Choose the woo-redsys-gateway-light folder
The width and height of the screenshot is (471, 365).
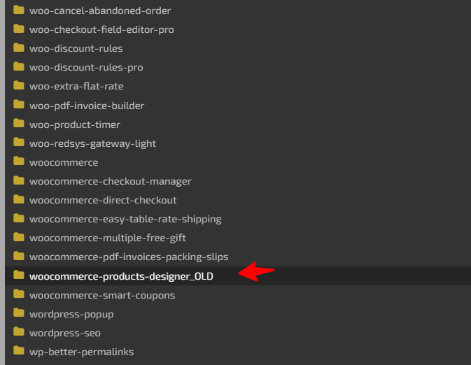coord(92,143)
